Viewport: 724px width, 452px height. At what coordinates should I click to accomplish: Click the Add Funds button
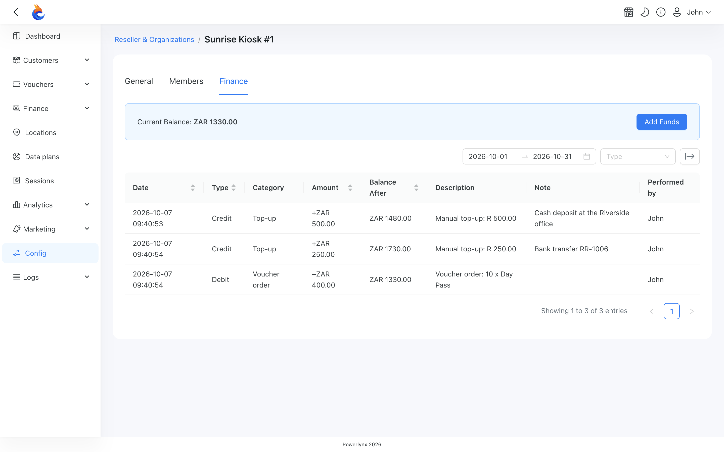tap(662, 122)
